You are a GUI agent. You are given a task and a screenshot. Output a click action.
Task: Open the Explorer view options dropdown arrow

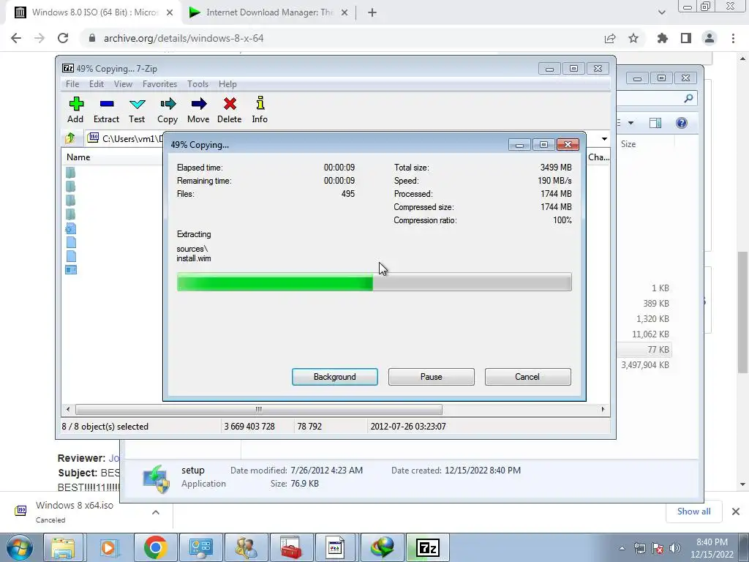click(x=631, y=123)
